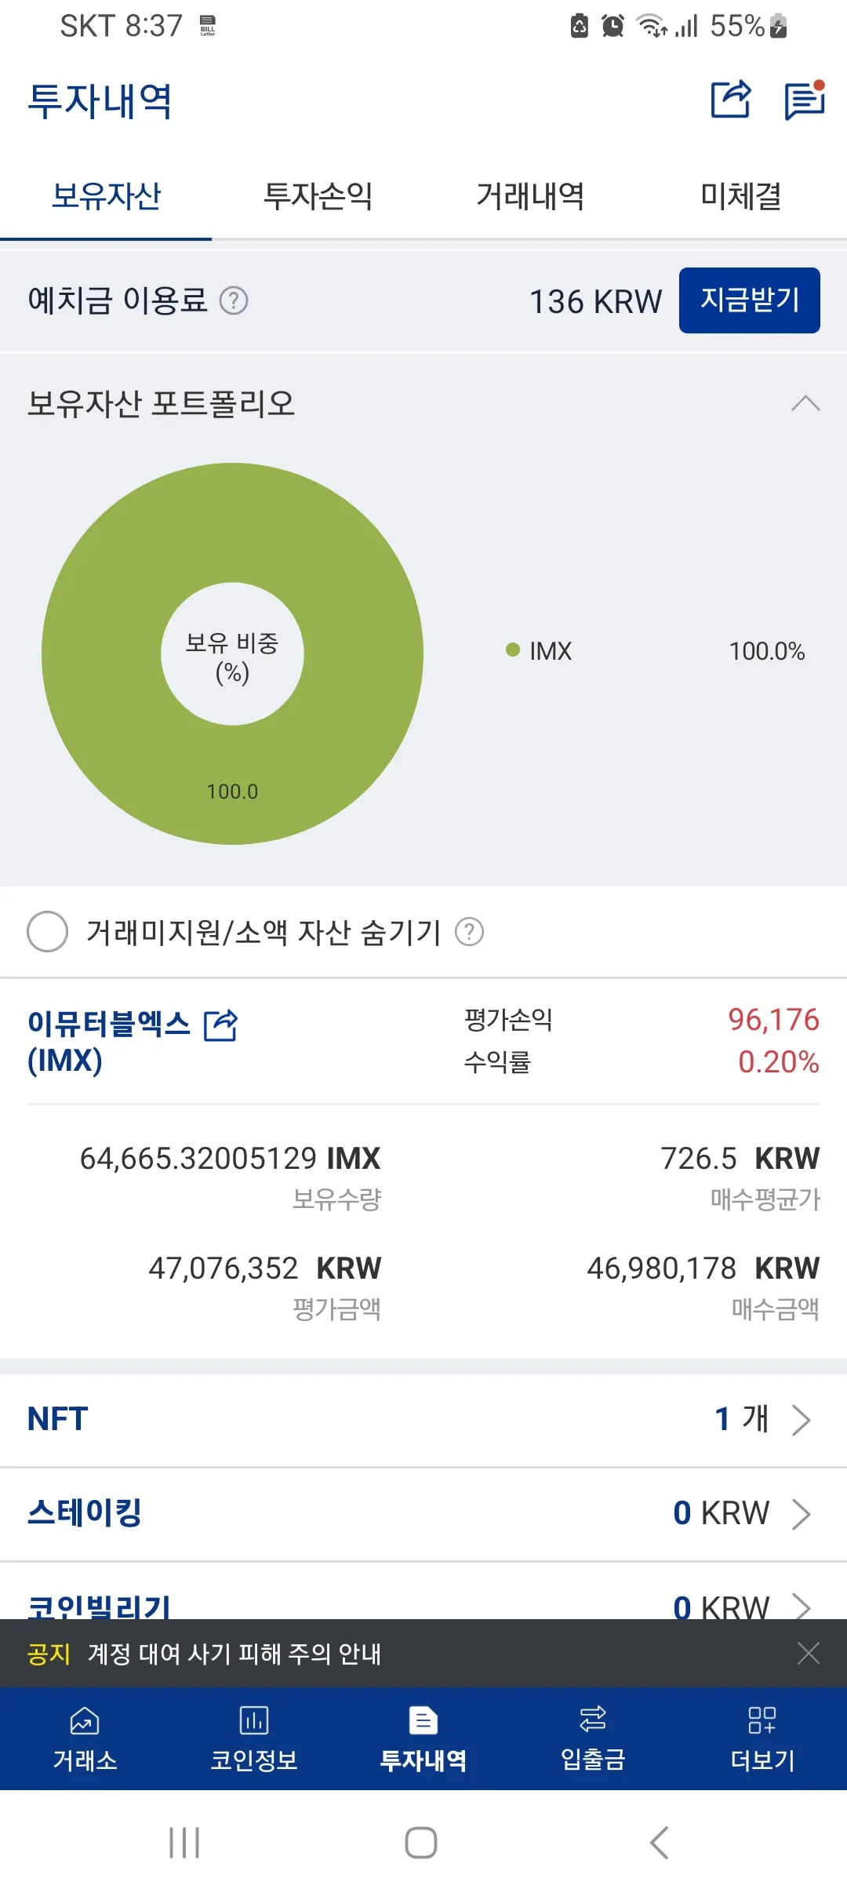
Task: Open 더보기 menu in bottom navigation
Action: tap(762, 1739)
